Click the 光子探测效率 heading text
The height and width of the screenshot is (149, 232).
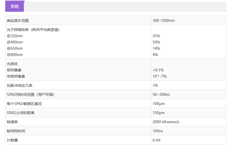(x=33, y=30)
